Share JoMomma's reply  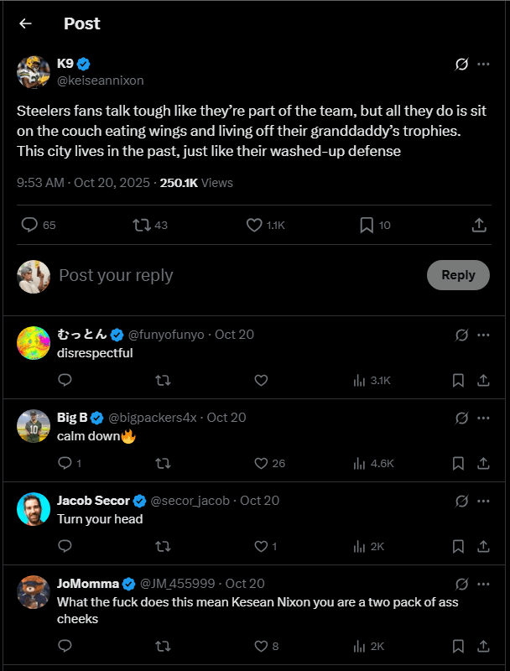pos(483,646)
